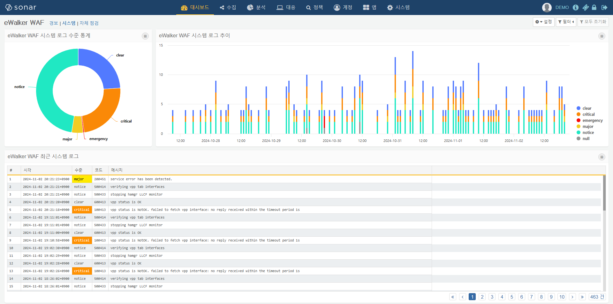Click the critical level cell in row 9

click(82, 240)
